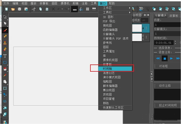Screen dimensions: 181x124
Task: Select the red Brush tool
Action: (5, 30)
